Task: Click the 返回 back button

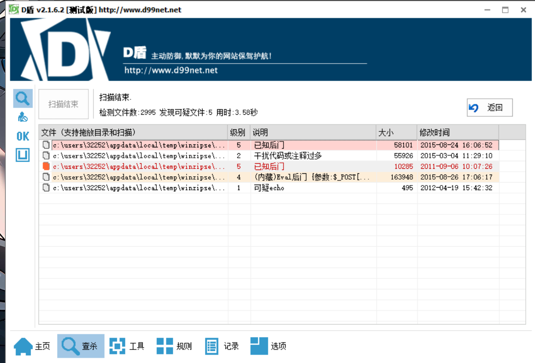Action: pos(490,108)
